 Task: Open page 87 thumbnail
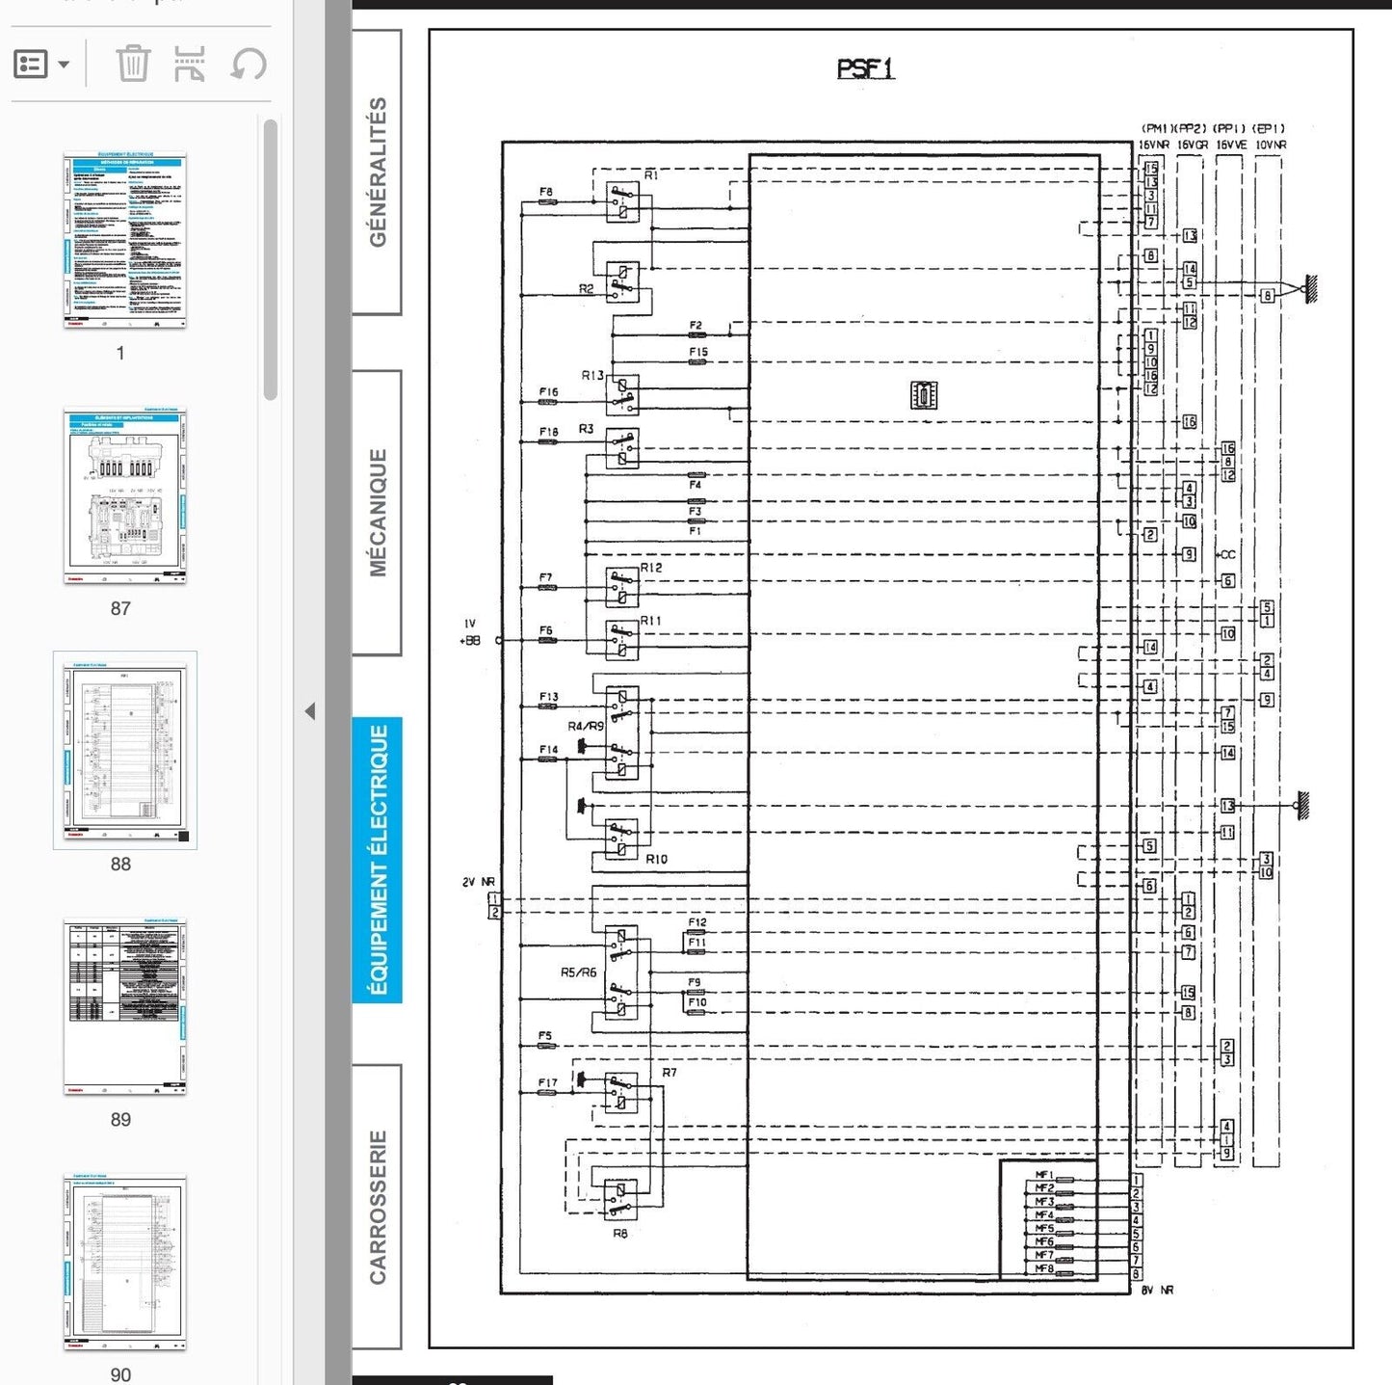[124, 496]
